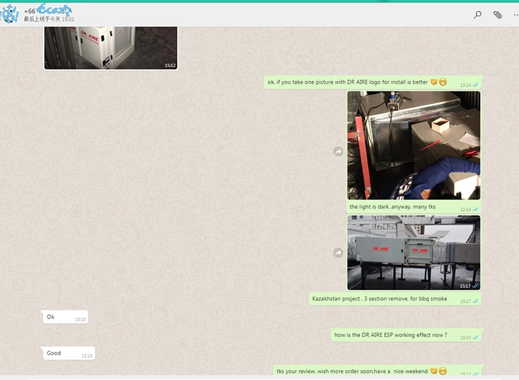519x380 pixels.
Task: Open the three-dot chat menu
Action: tap(515, 15)
